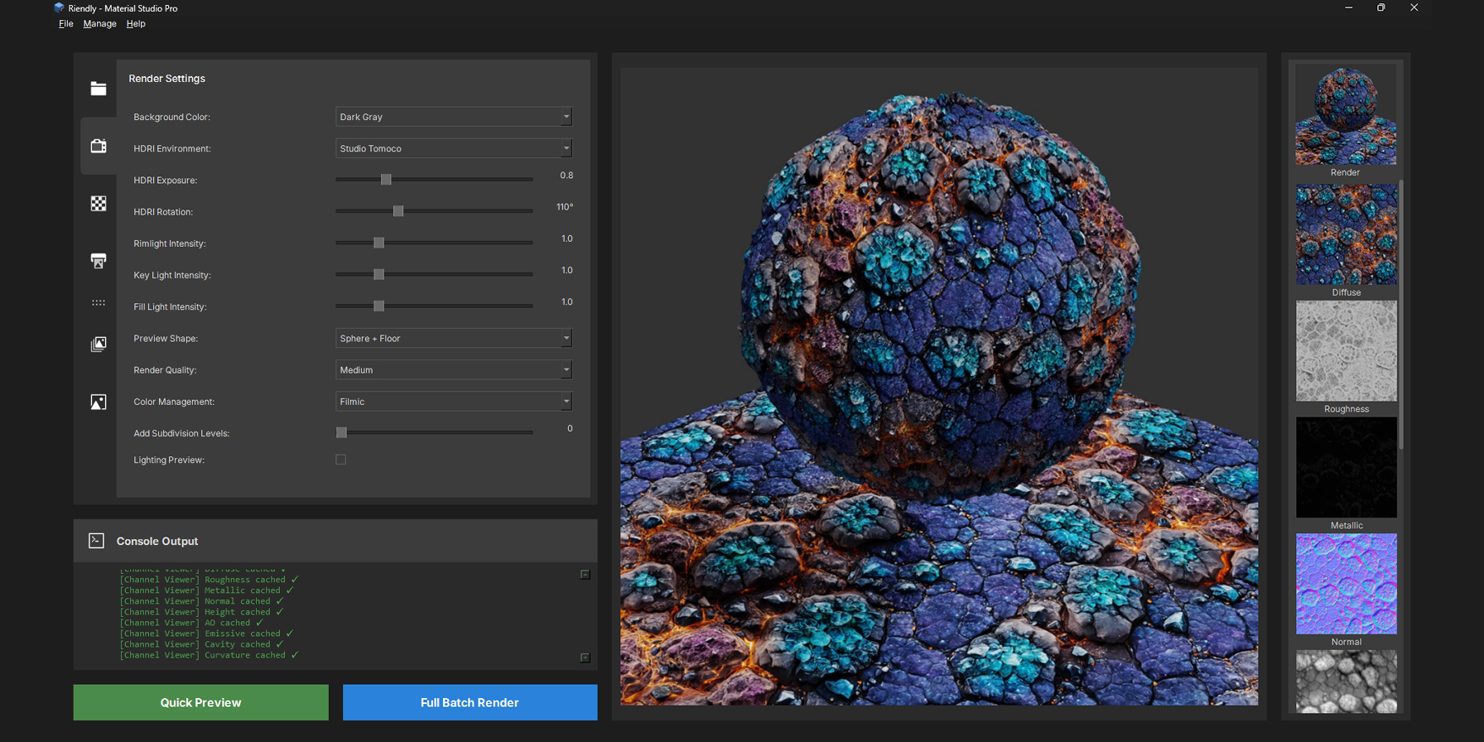This screenshot has height=742, width=1484.
Task: Click the Riendly app logo icon
Action: pos(59,7)
